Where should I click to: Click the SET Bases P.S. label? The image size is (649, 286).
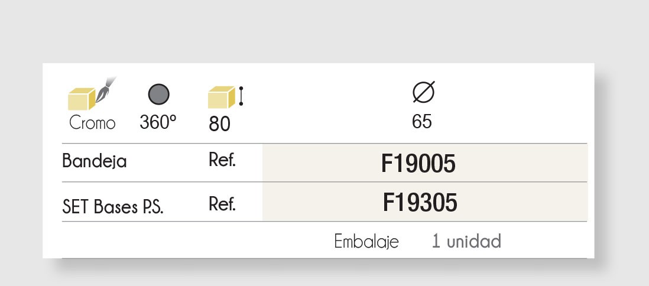(x=112, y=206)
